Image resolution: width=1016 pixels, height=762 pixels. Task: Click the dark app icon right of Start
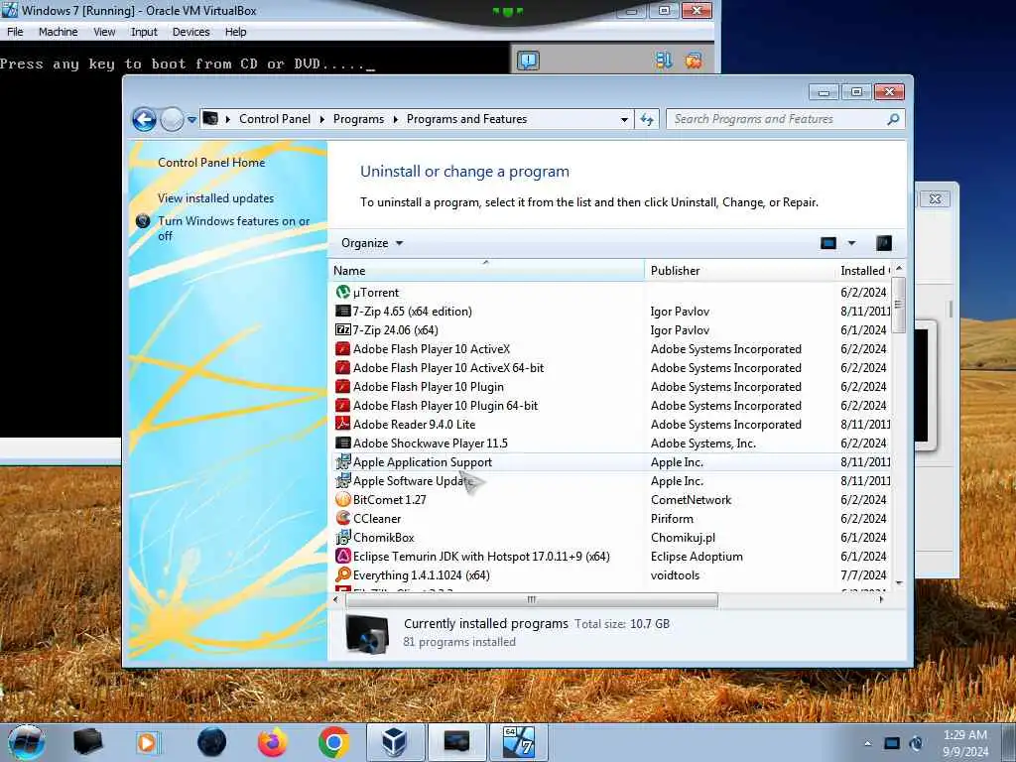[x=88, y=742]
